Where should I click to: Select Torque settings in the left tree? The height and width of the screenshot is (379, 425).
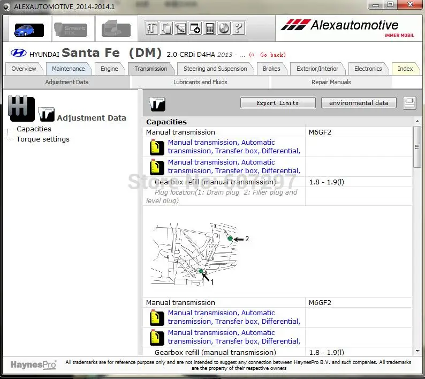[43, 139]
